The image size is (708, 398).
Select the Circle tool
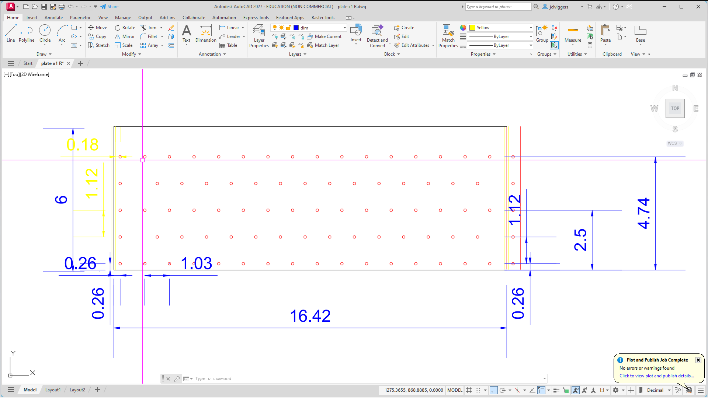point(45,34)
